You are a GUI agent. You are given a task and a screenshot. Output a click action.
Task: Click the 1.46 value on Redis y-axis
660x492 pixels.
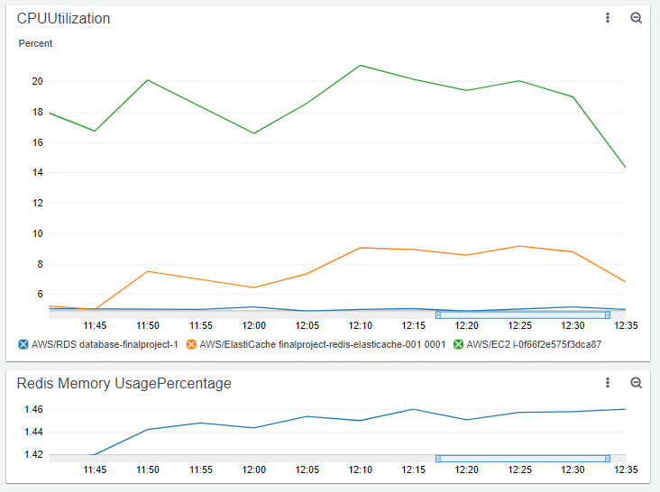(x=33, y=409)
